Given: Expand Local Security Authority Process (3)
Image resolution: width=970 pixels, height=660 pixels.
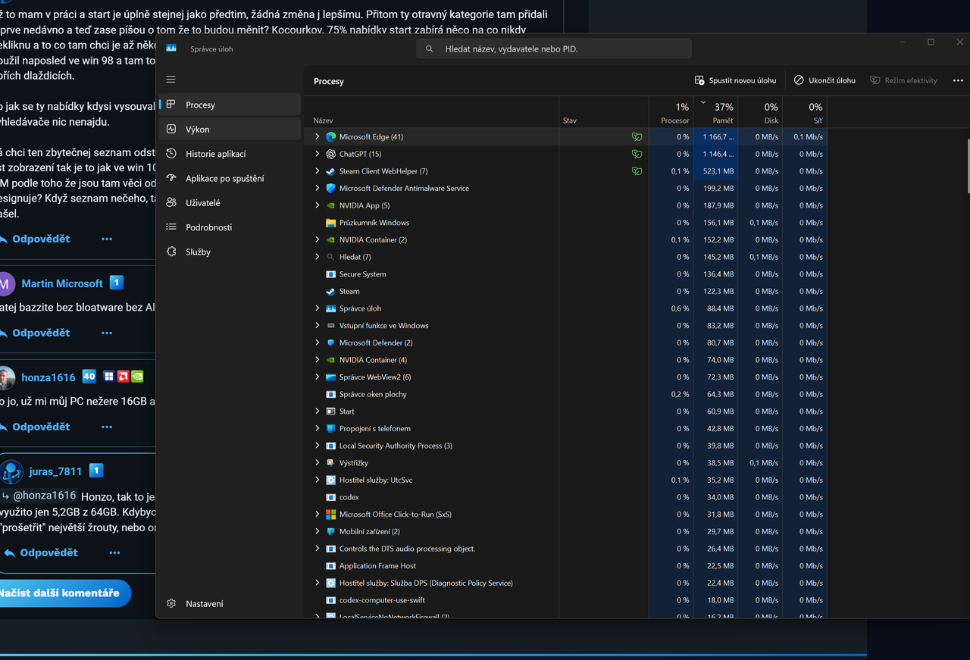Looking at the screenshot, I should (317, 446).
